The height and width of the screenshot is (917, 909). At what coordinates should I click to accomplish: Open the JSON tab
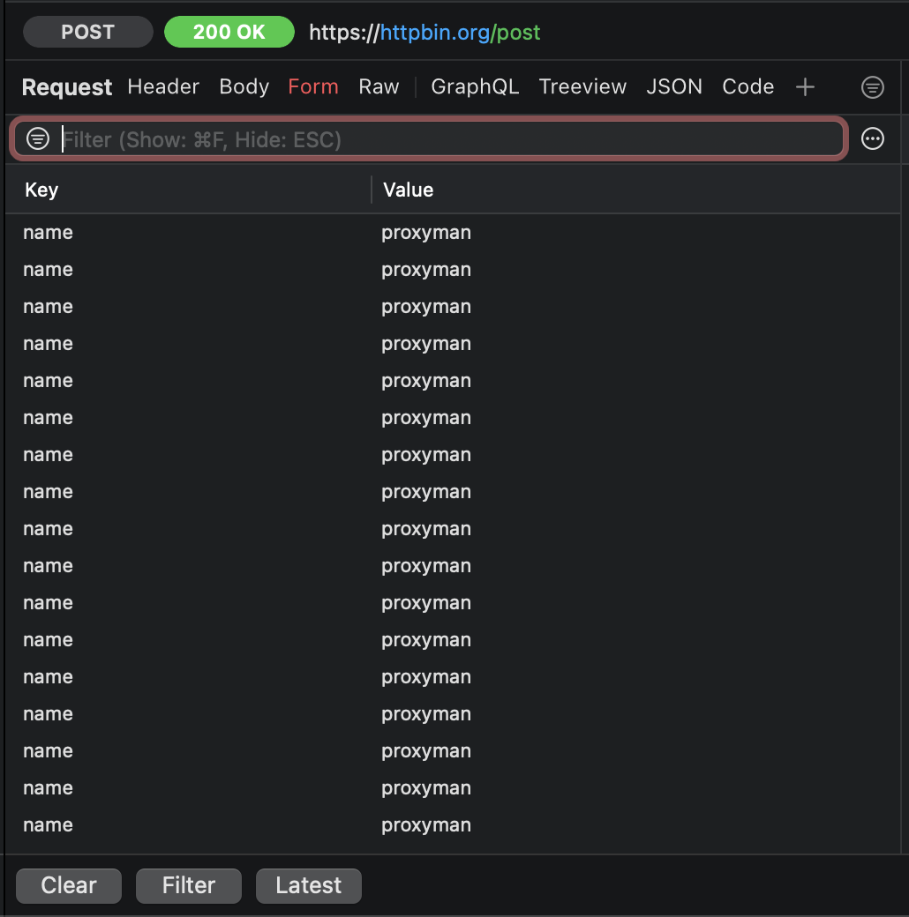(673, 86)
